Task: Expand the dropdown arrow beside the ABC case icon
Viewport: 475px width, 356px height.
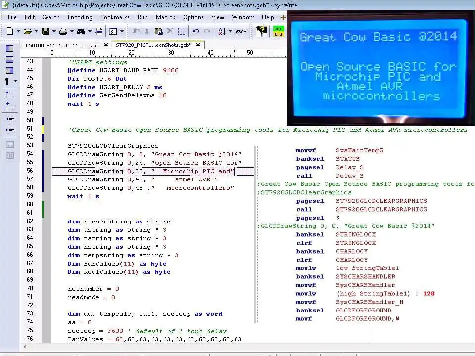Action: tap(245, 31)
